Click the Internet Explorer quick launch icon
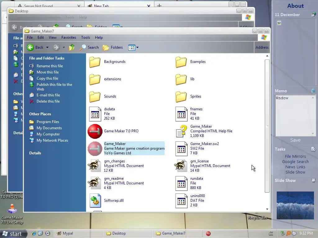 pos(34,233)
